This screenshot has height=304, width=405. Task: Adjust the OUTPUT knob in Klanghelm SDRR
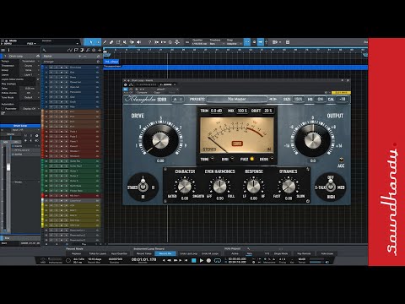point(312,140)
